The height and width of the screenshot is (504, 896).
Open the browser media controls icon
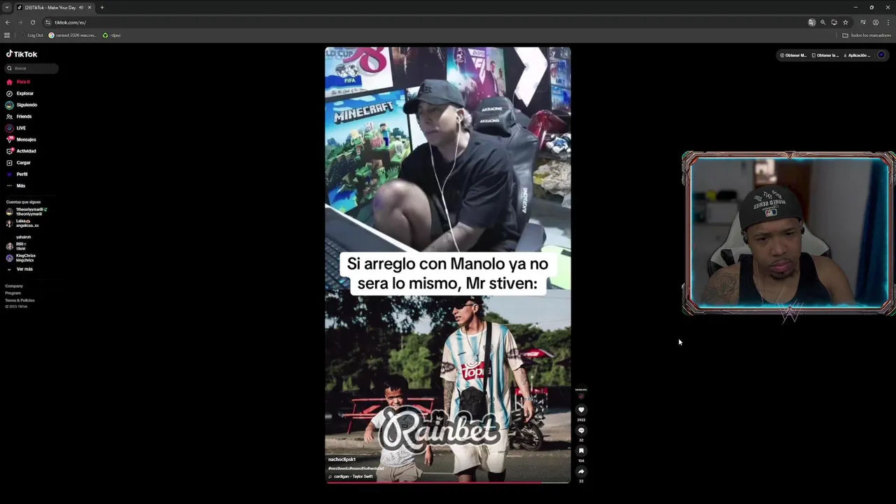(863, 22)
